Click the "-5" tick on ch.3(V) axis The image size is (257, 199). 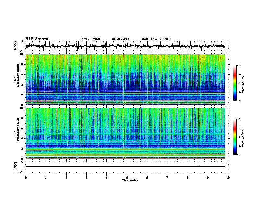[22, 172]
